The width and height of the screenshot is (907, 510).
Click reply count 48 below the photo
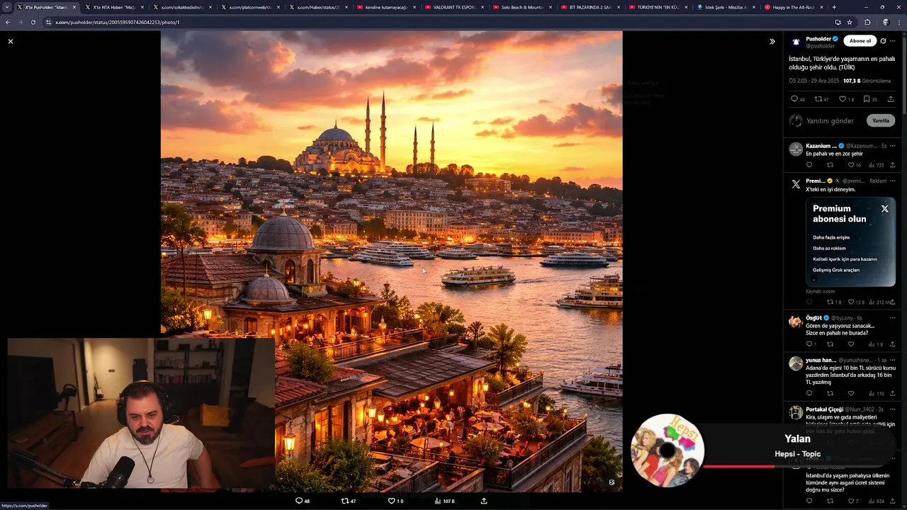pos(303,501)
